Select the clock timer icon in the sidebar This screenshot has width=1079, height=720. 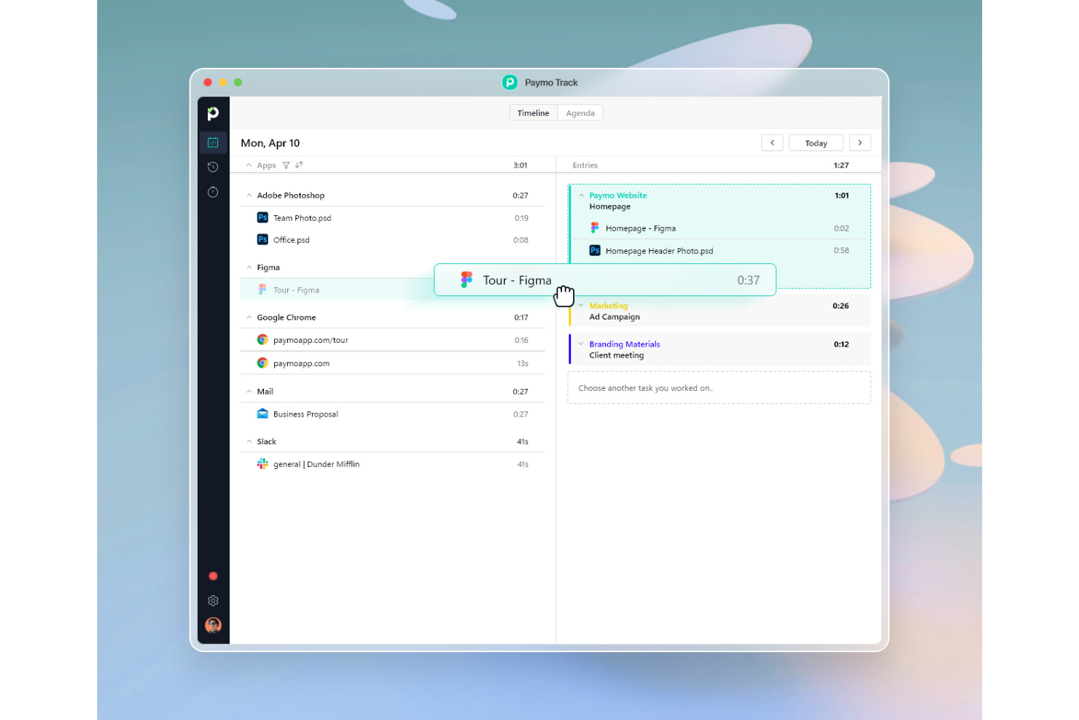point(213,192)
